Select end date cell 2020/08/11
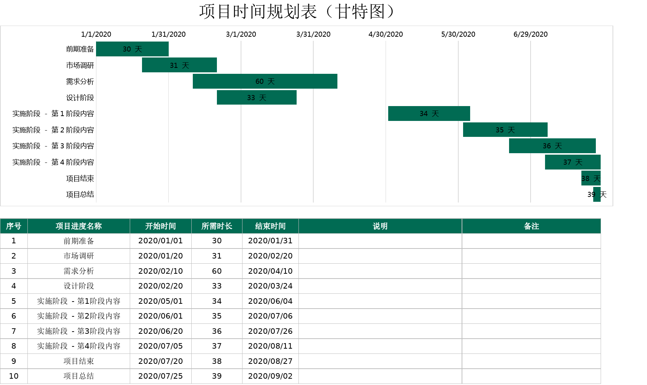This screenshot has height=385, width=647. [x=270, y=346]
